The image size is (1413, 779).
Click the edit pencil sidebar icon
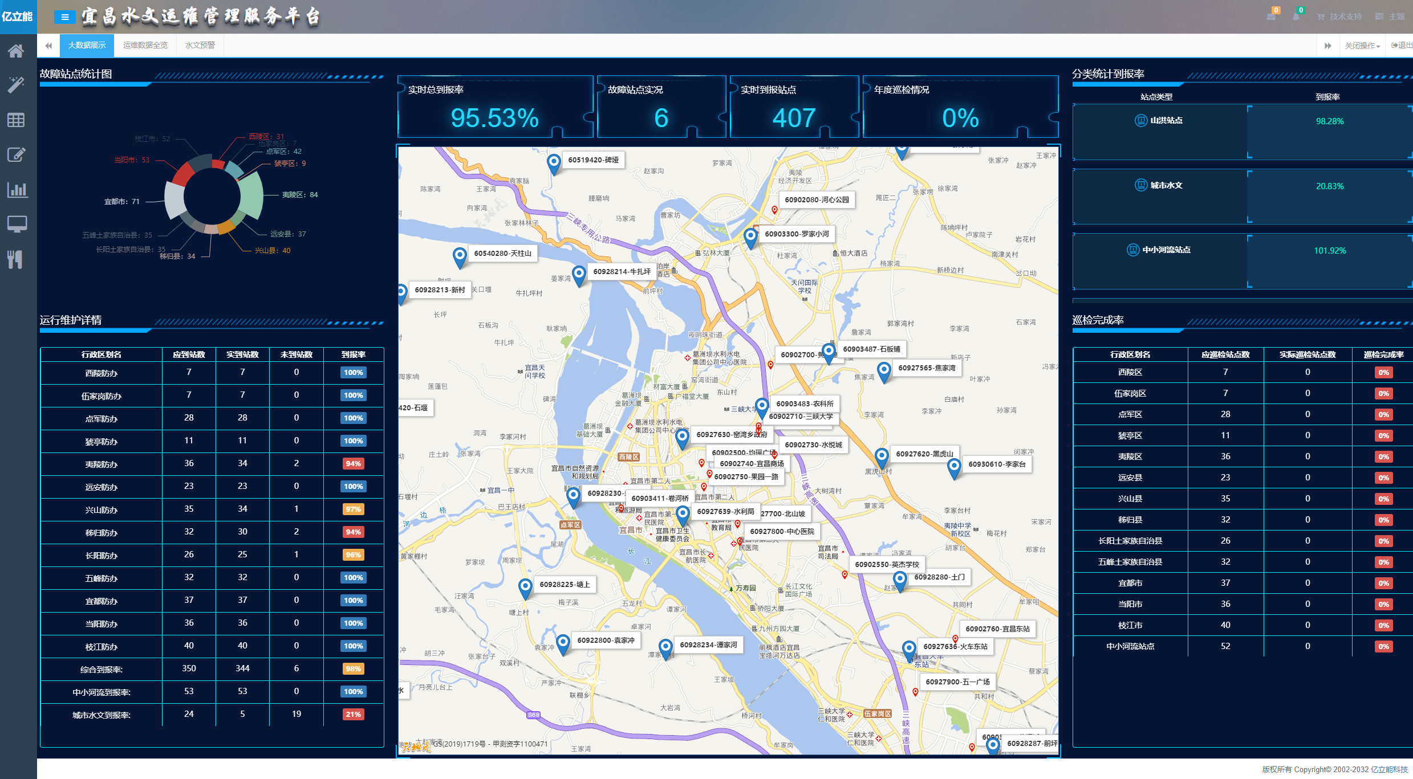point(16,154)
